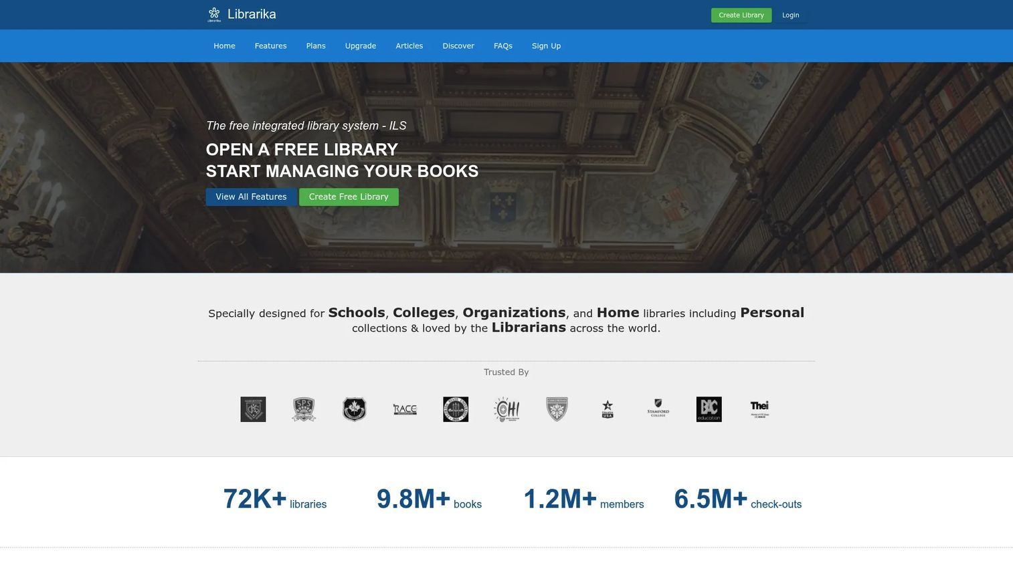
Task: Click the RACE logo under Trusted By
Action: pyautogui.click(x=405, y=409)
